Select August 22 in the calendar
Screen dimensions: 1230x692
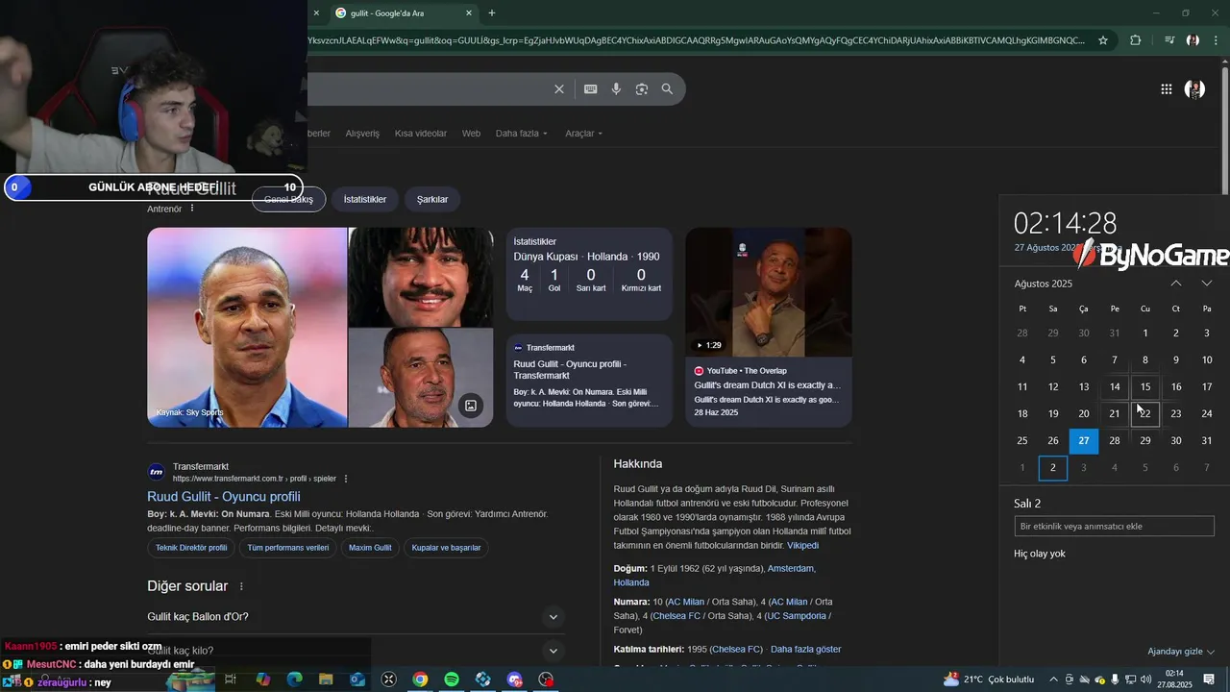(1145, 414)
